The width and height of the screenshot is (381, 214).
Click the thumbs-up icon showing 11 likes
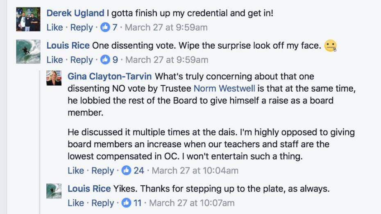pyautogui.click(x=127, y=203)
